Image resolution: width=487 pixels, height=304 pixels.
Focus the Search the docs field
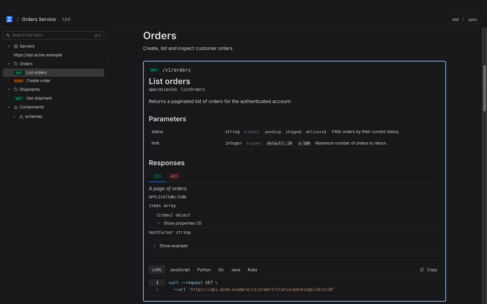[53, 35]
